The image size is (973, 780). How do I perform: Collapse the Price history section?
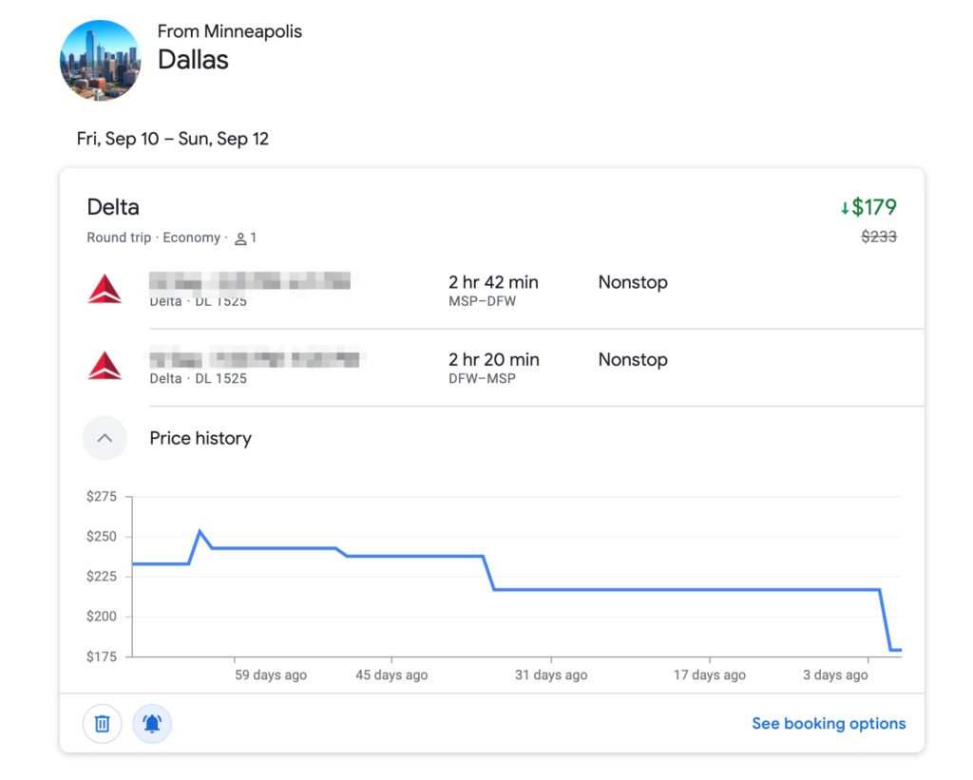[x=105, y=438]
